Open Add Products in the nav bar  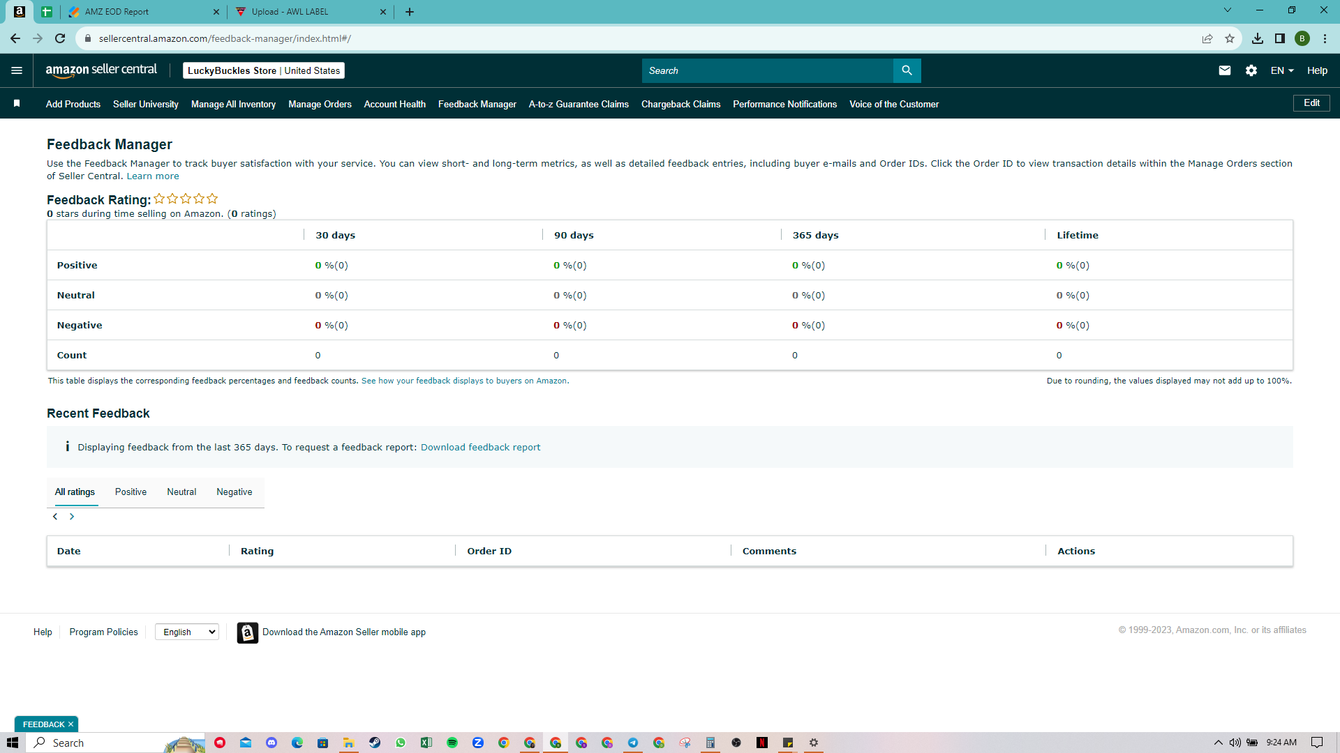tap(73, 104)
